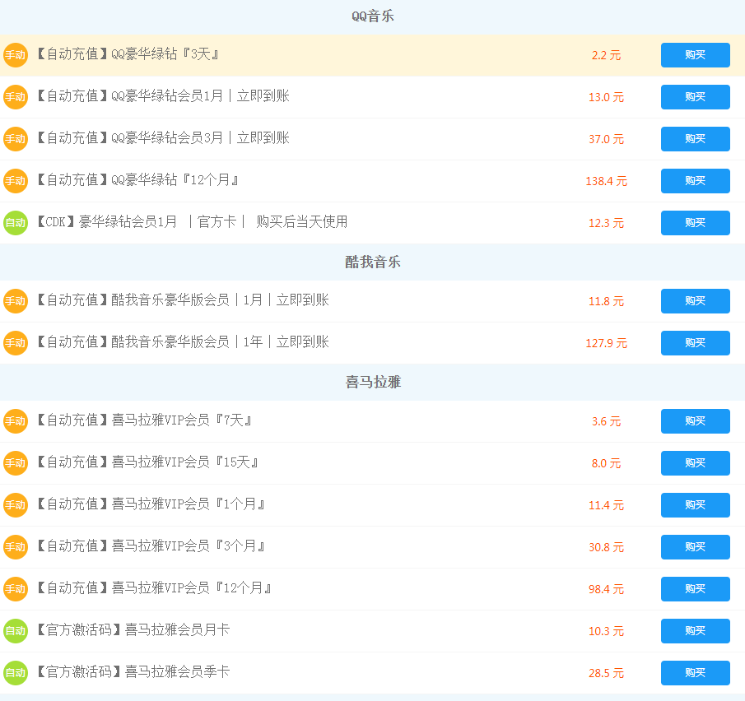Click the price "2.2 元"
Image resolution: width=745 pixels, height=701 pixels.
click(x=606, y=56)
